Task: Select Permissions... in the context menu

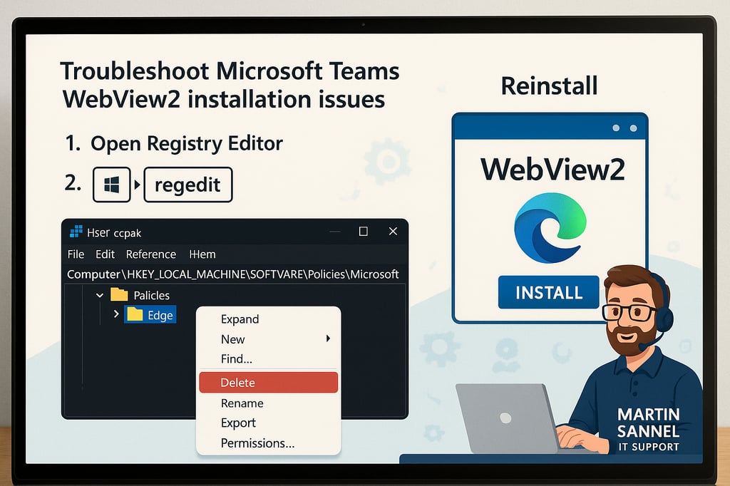Action: [257, 443]
